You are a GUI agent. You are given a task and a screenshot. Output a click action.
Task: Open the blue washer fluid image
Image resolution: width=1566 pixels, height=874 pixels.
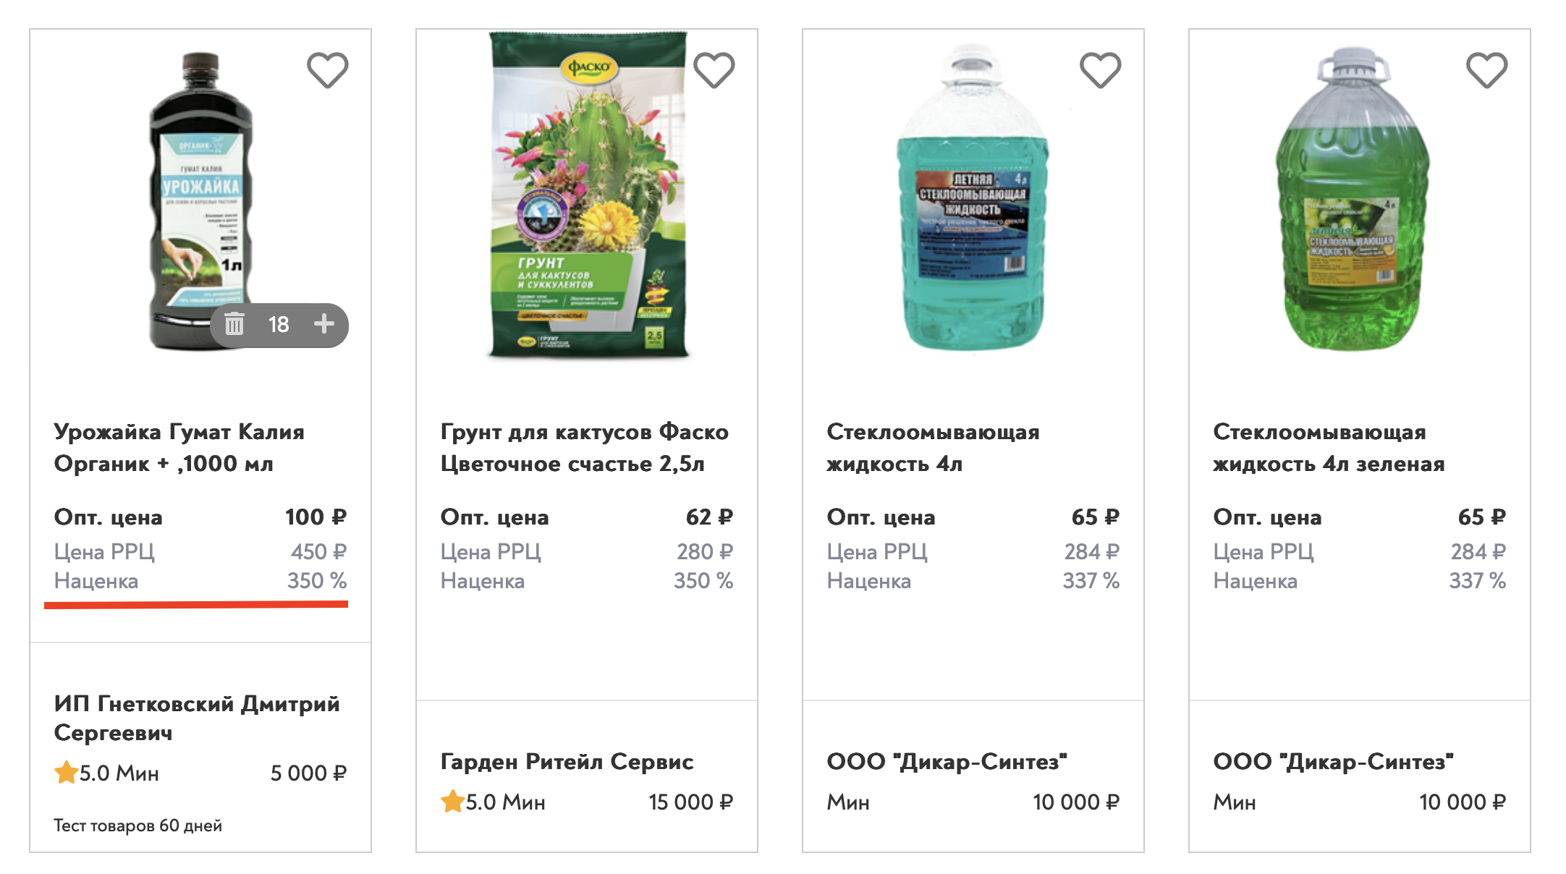pyautogui.click(x=973, y=199)
